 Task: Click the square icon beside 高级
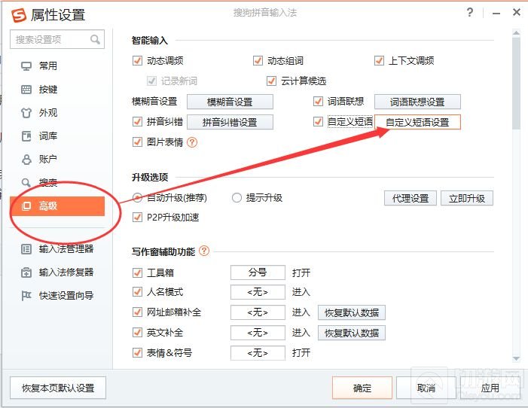[26, 206]
